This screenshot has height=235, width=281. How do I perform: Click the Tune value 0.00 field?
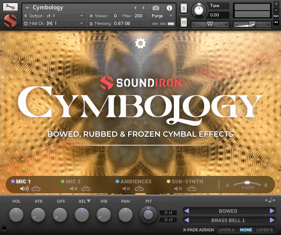[218, 15]
